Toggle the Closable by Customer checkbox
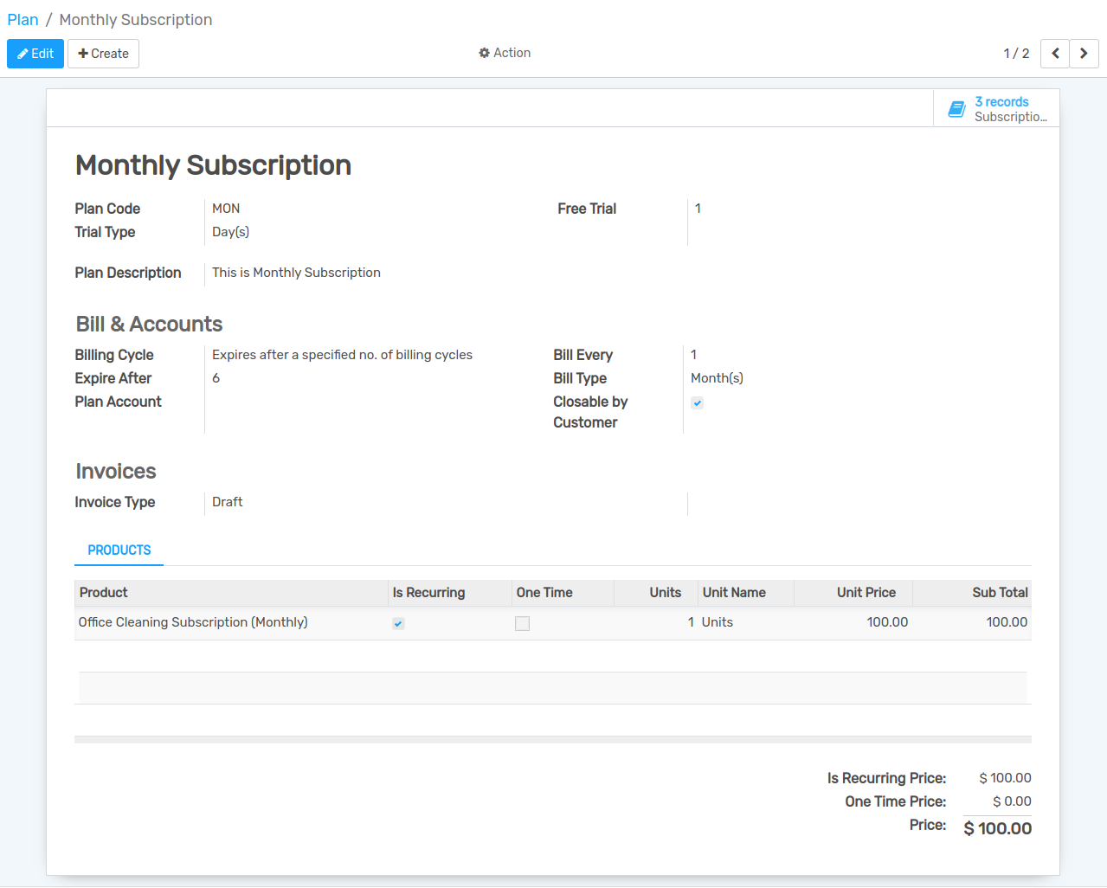Image resolution: width=1107 pixels, height=888 pixels. tap(697, 403)
